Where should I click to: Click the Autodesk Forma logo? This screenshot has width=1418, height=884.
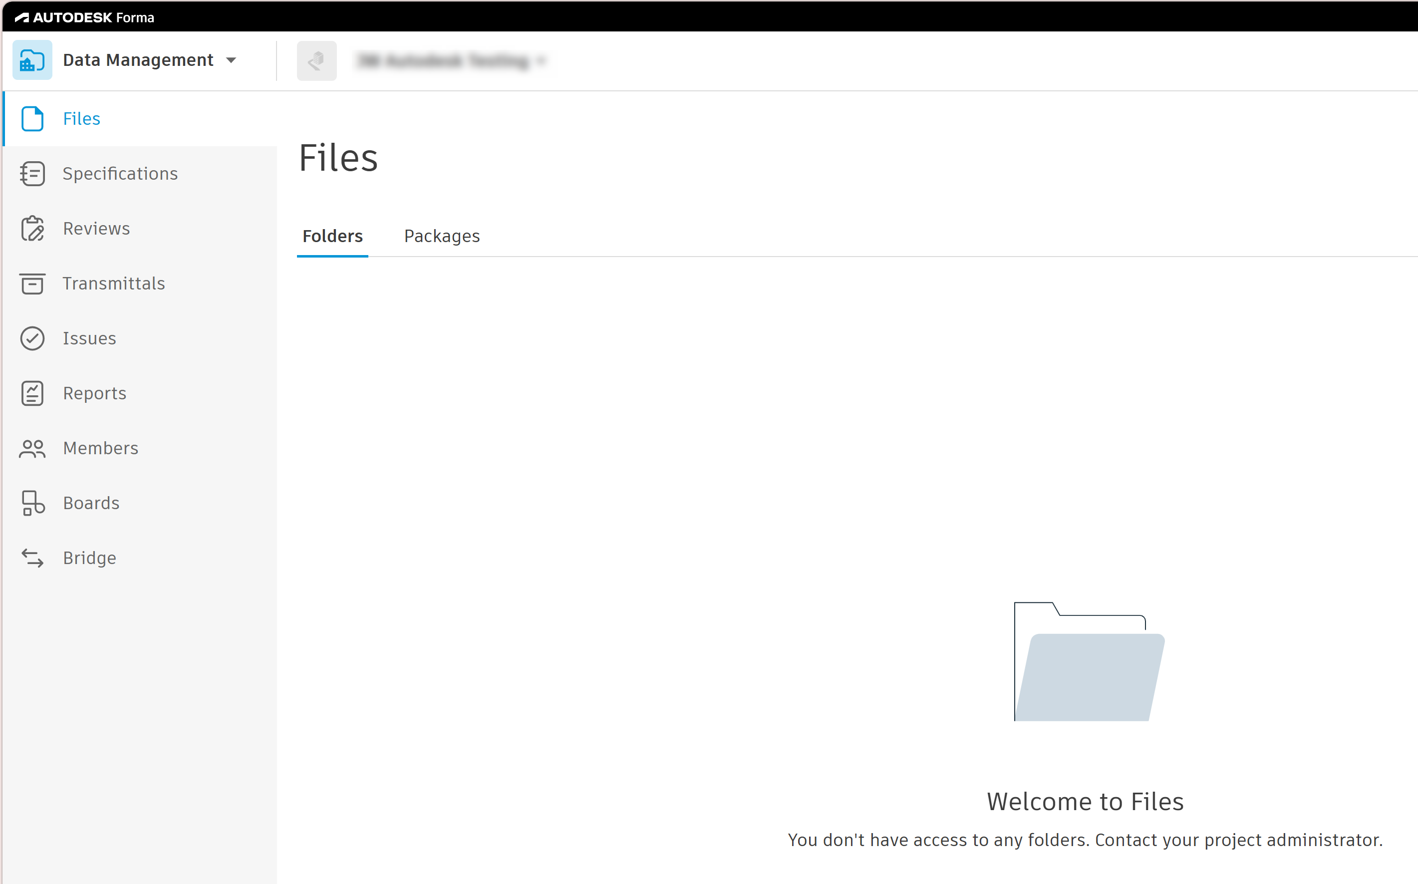(85, 17)
